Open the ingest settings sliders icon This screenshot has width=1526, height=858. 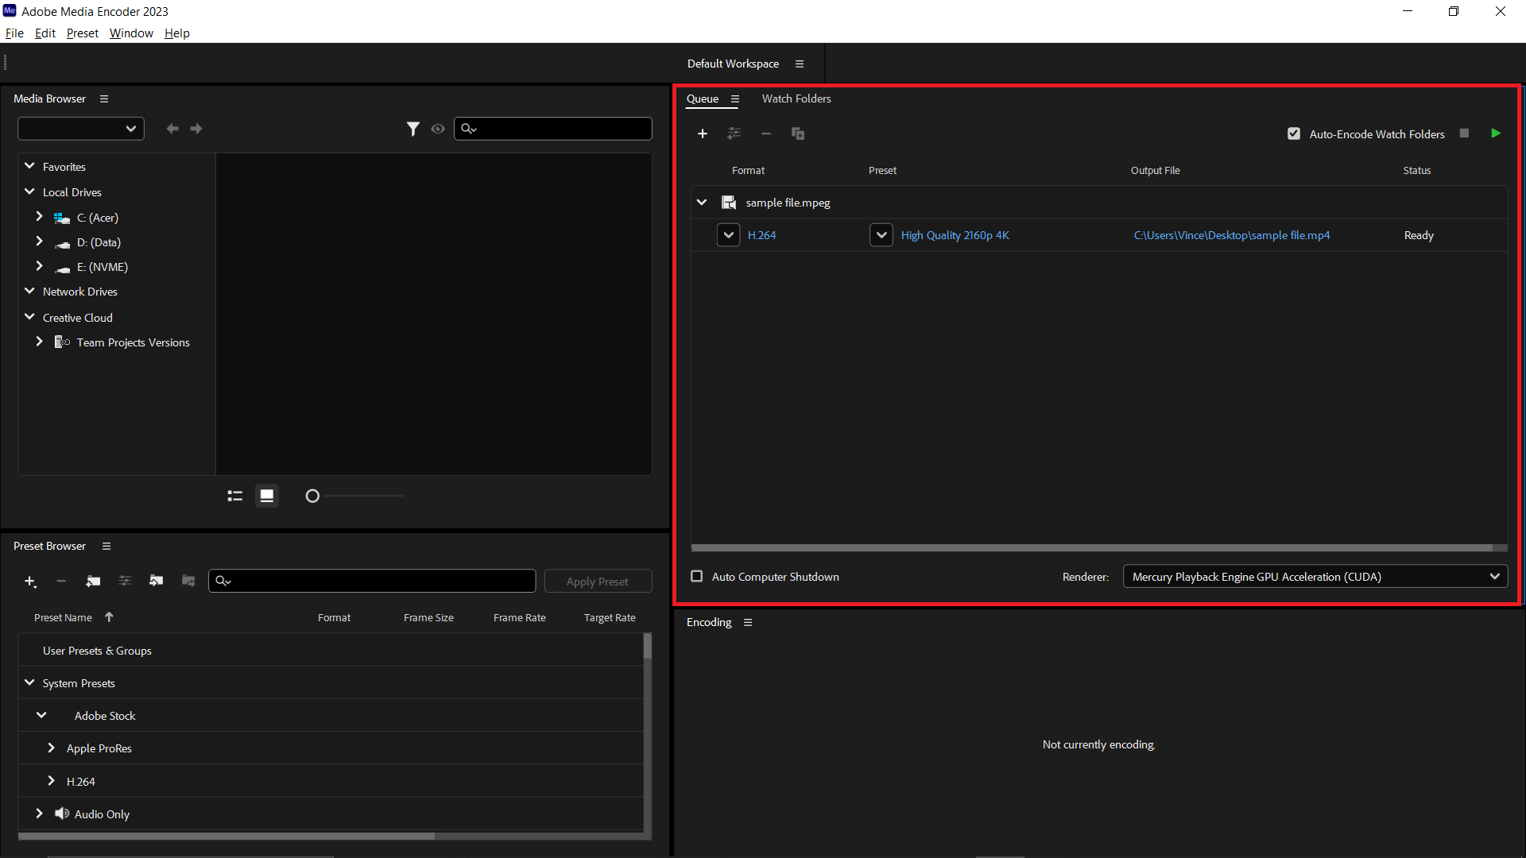(734, 133)
